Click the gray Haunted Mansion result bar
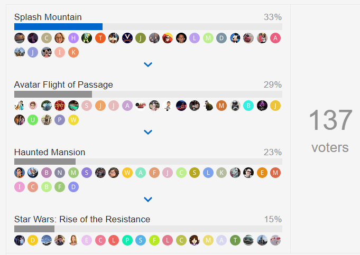360x255 pixels. coord(45,162)
